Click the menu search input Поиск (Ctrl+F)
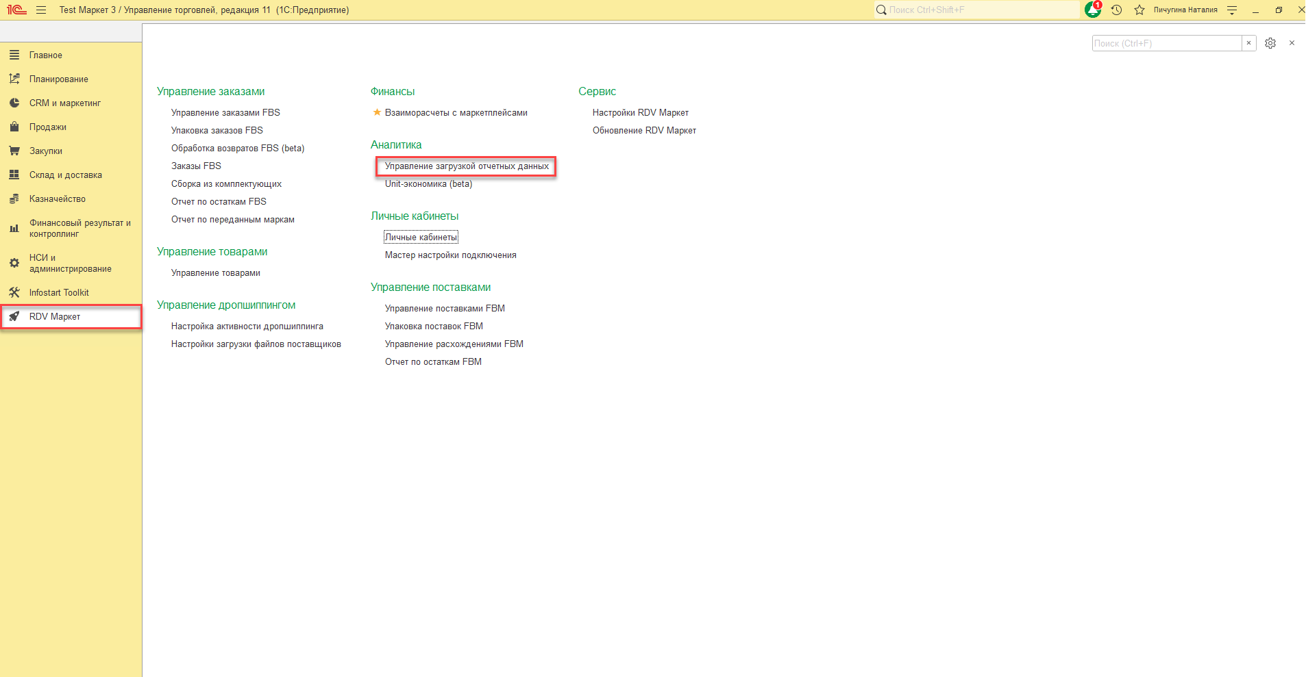This screenshot has height=677, width=1306. pos(1167,43)
